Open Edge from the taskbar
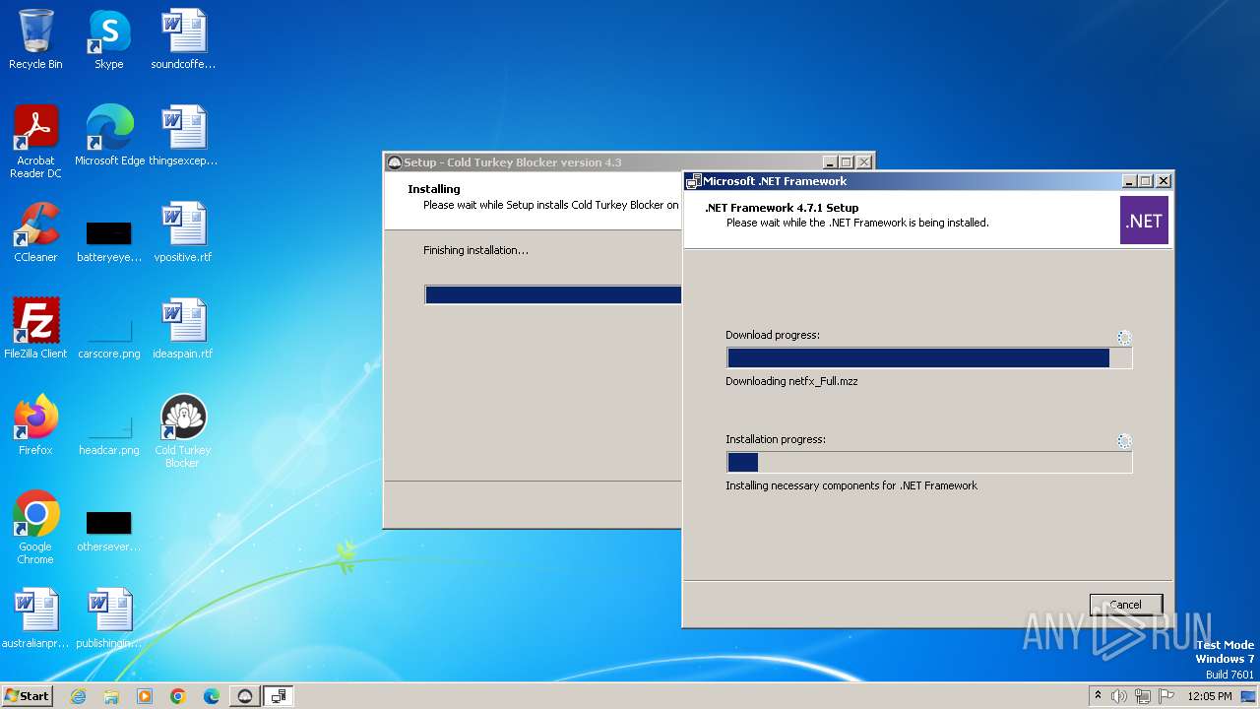 click(212, 696)
